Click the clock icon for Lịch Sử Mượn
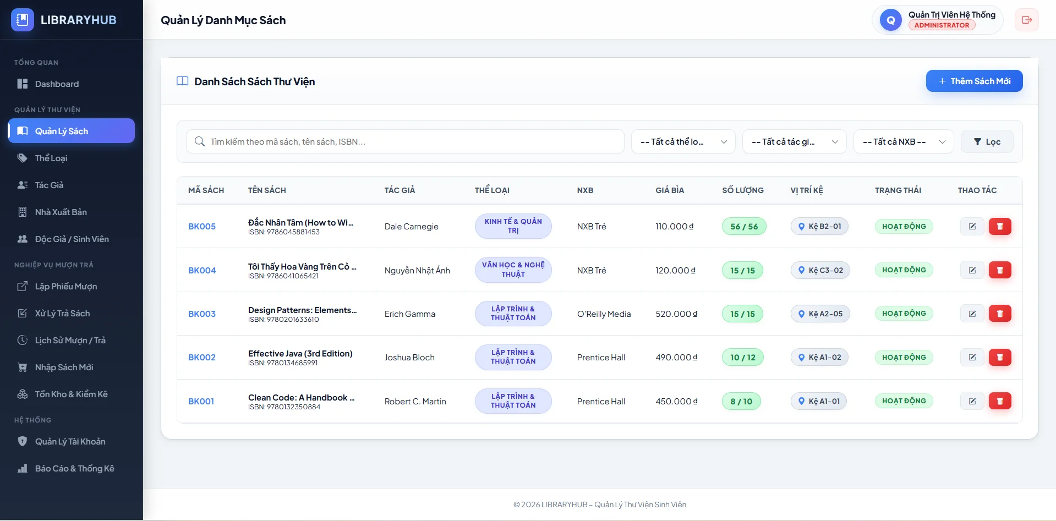 [23, 340]
